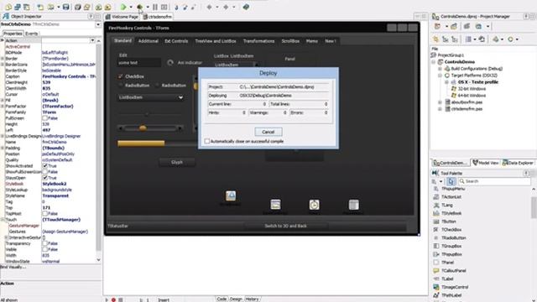Expand the ctrlsdemofrm.pas node
Viewport: 537px width, 302px height.
(440, 109)
